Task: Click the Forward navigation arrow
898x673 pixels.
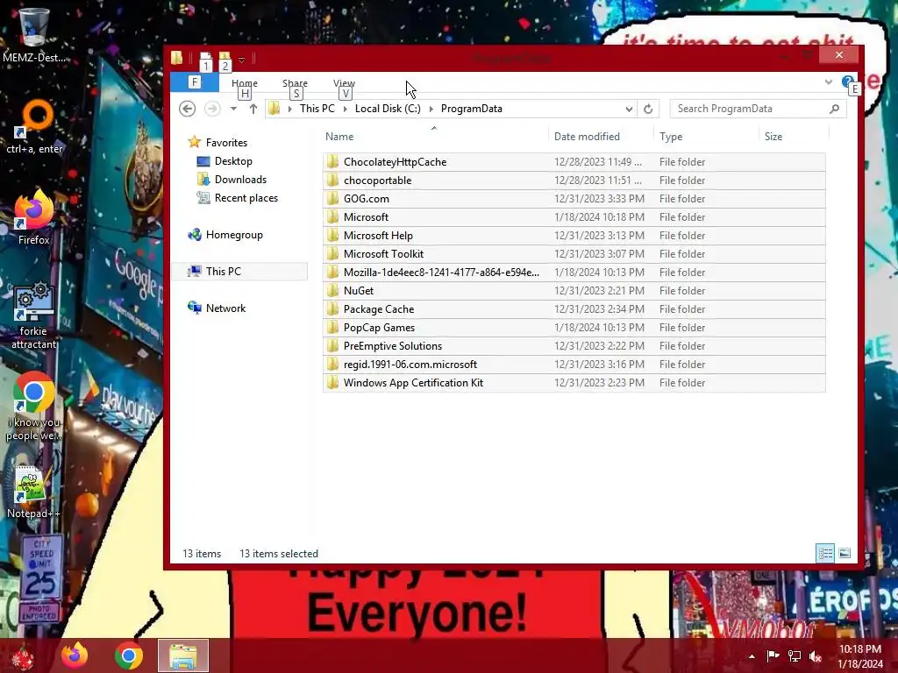Action: click(212, 109)
